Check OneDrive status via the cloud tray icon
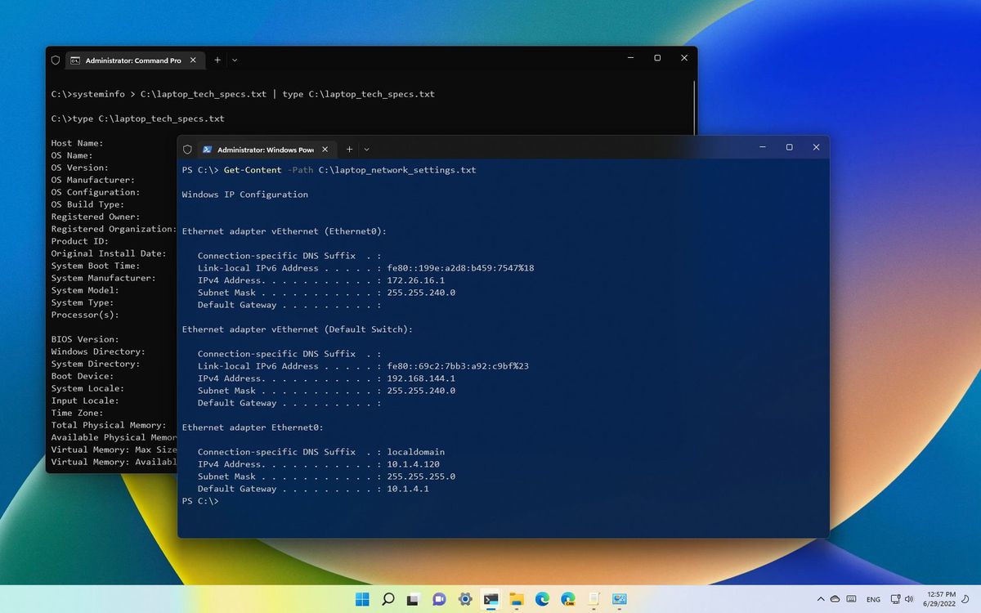Image resolution: width=981 pixels, height=613 pixels. pyautogui.click(x=835, y=599)
